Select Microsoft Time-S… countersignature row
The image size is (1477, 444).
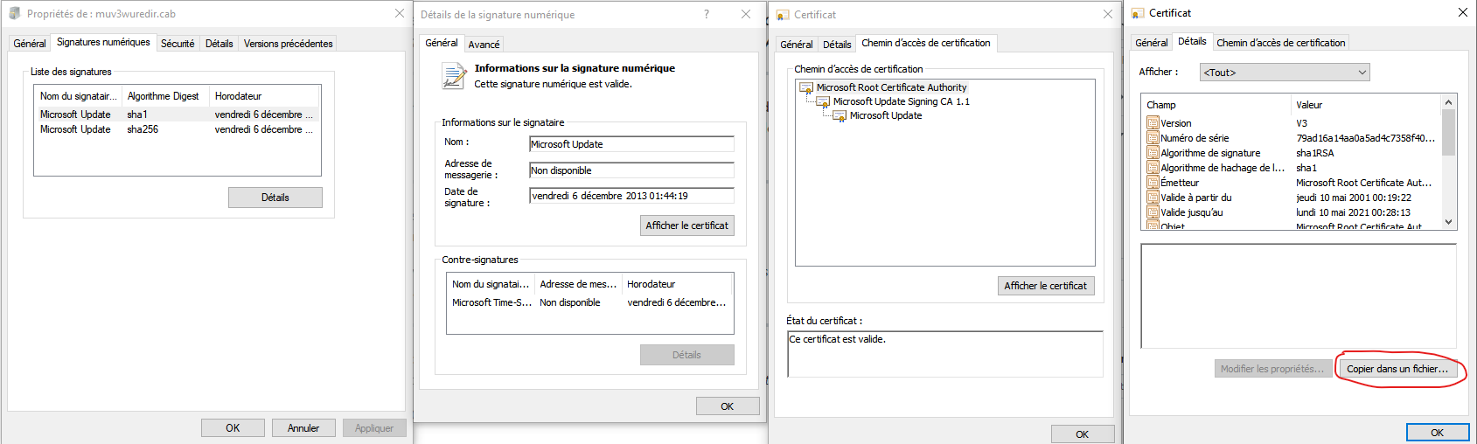pos(589,302)
